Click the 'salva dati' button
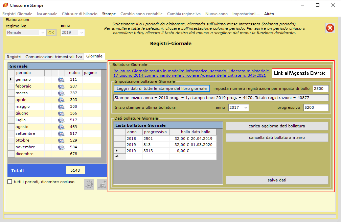This screenshot has width=341, height=222. click(x=277, y=180)
